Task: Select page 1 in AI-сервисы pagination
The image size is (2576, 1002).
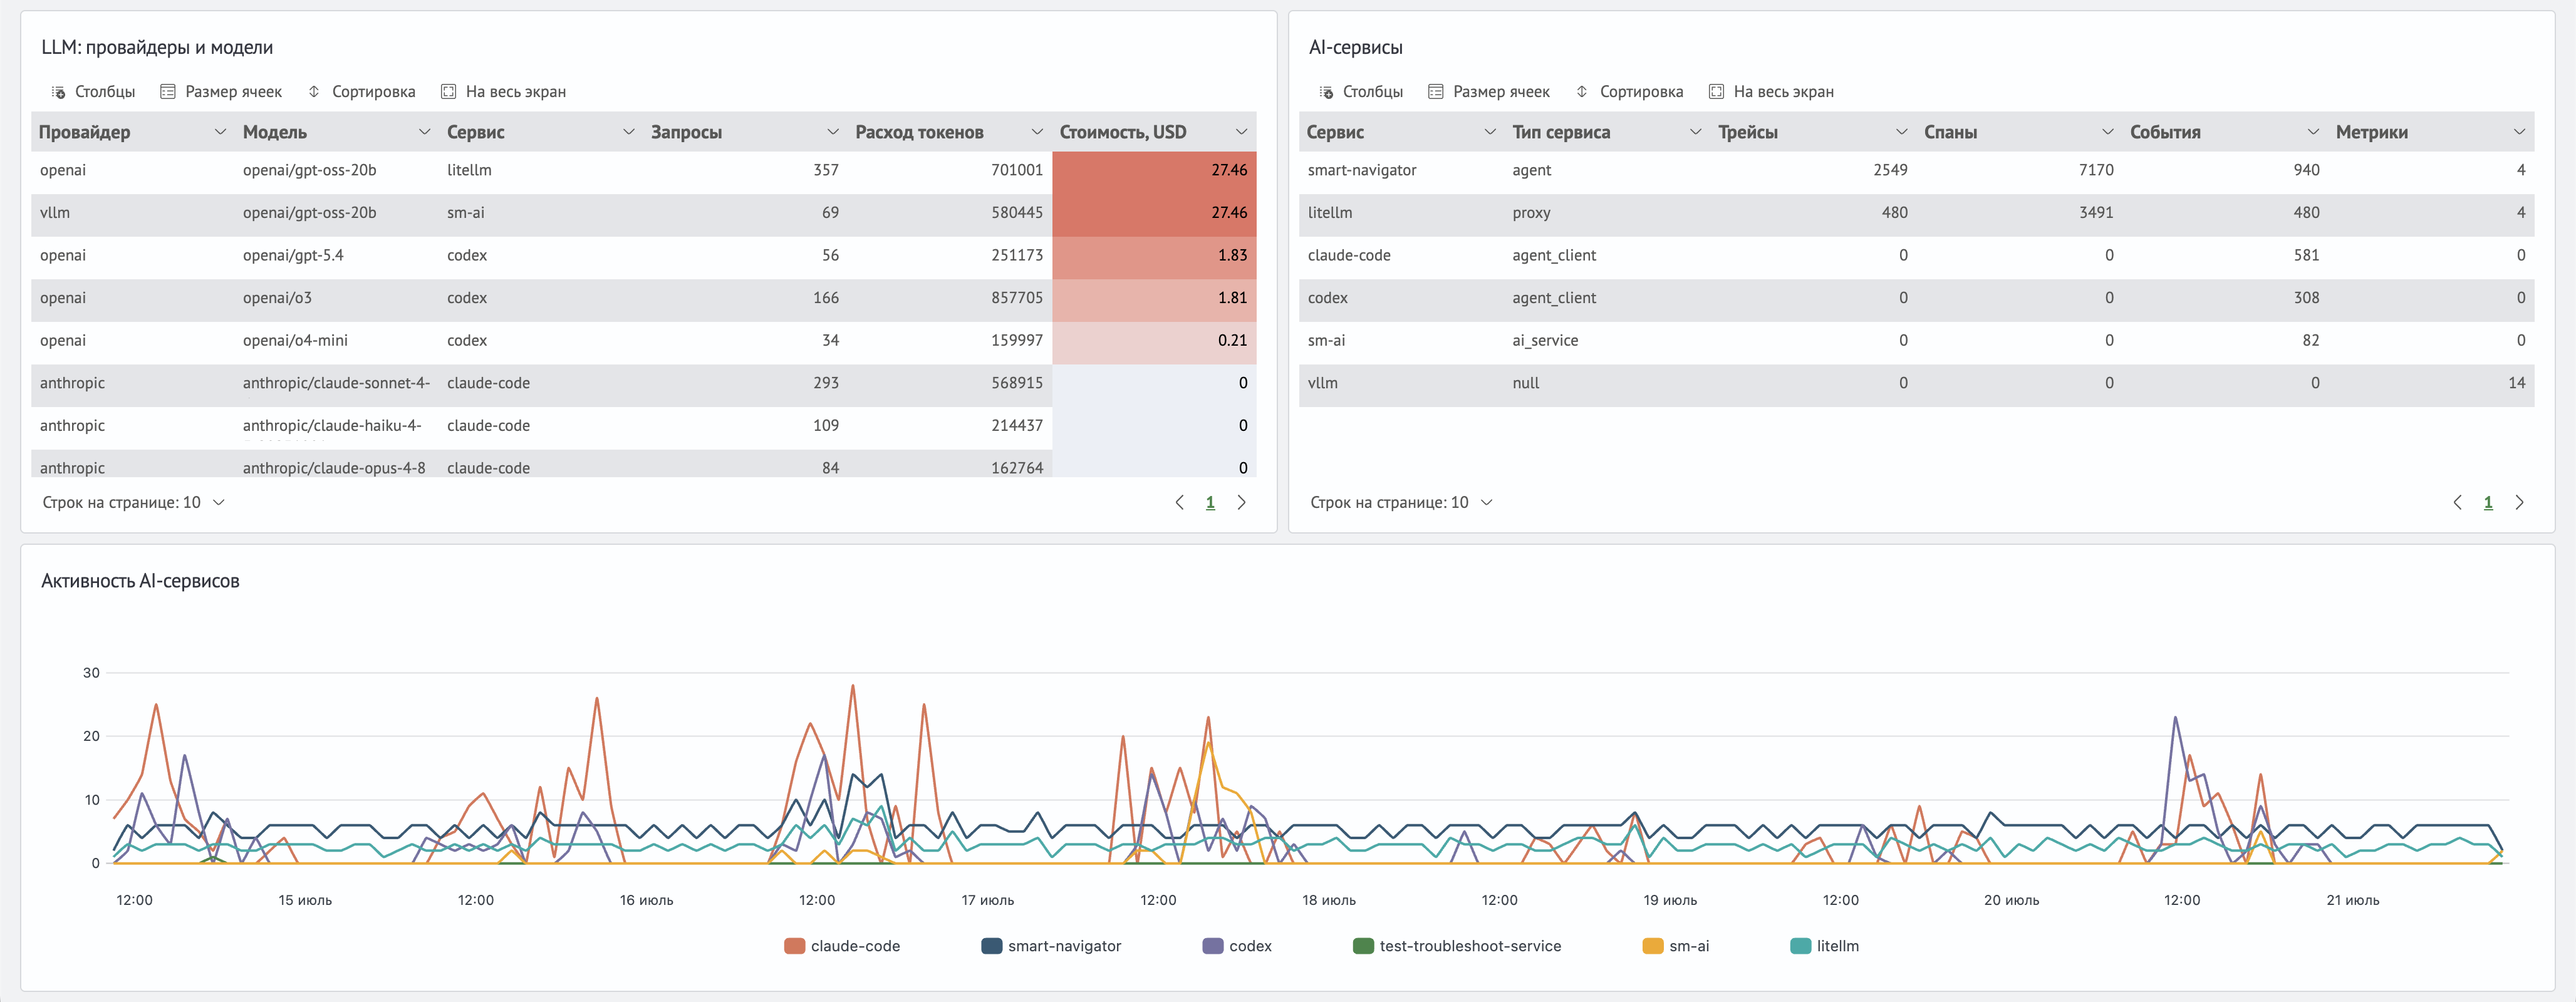Action: (2488, 503)
